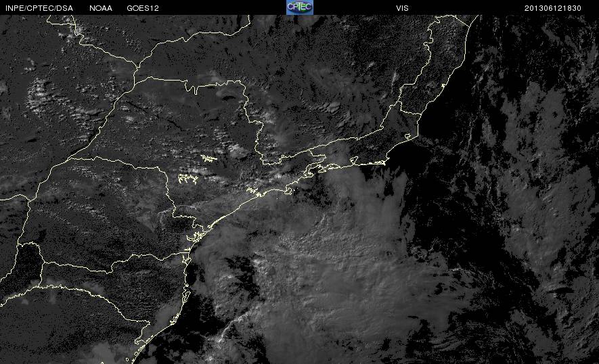Click the VIS channel label
Screen dimensions: 599x364
point(402,8)
